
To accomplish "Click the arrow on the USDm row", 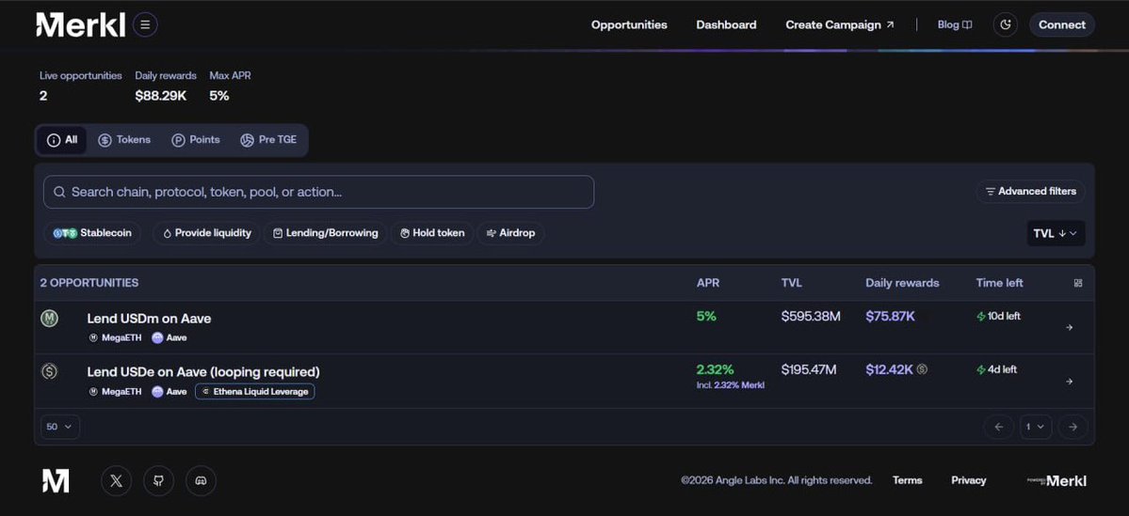I will [1070, 328].
